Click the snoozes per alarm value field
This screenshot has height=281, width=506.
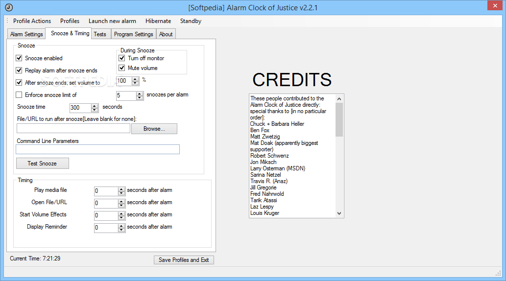126,95
